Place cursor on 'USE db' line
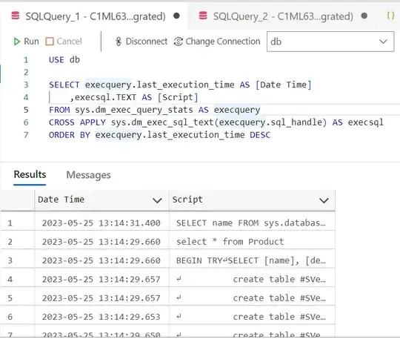Screen dimensions: 400x339 64,60
